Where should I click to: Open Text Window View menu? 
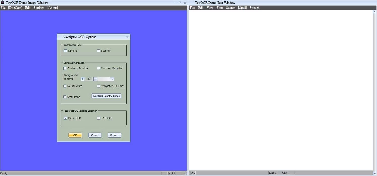tap(210, 8)
